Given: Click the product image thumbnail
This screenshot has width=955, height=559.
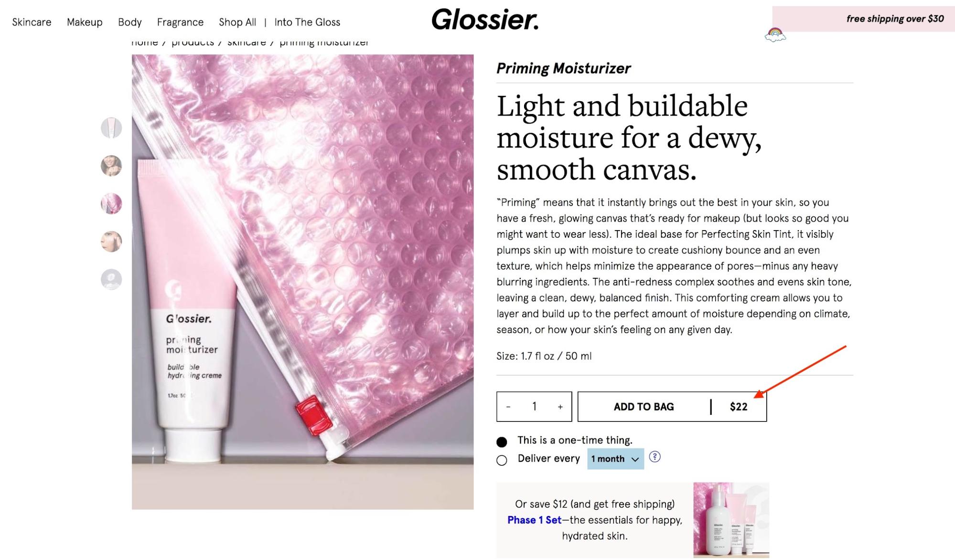Looking at the screenshot, I should tap(111, 128).
